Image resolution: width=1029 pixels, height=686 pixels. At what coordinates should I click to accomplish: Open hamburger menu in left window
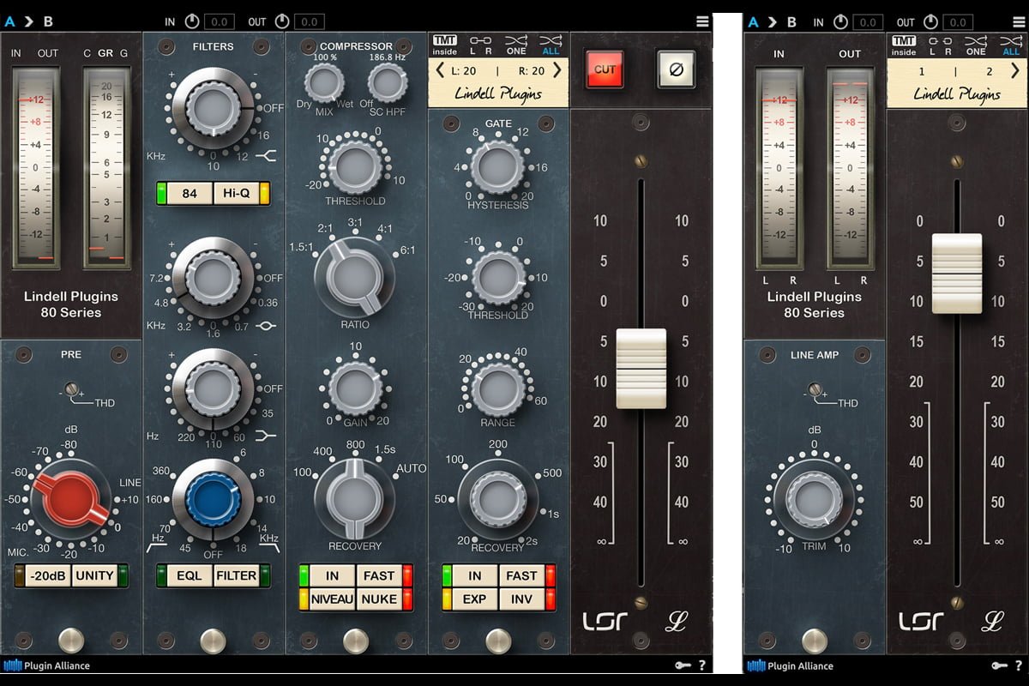pyautogui.click(x=702, y=21)
